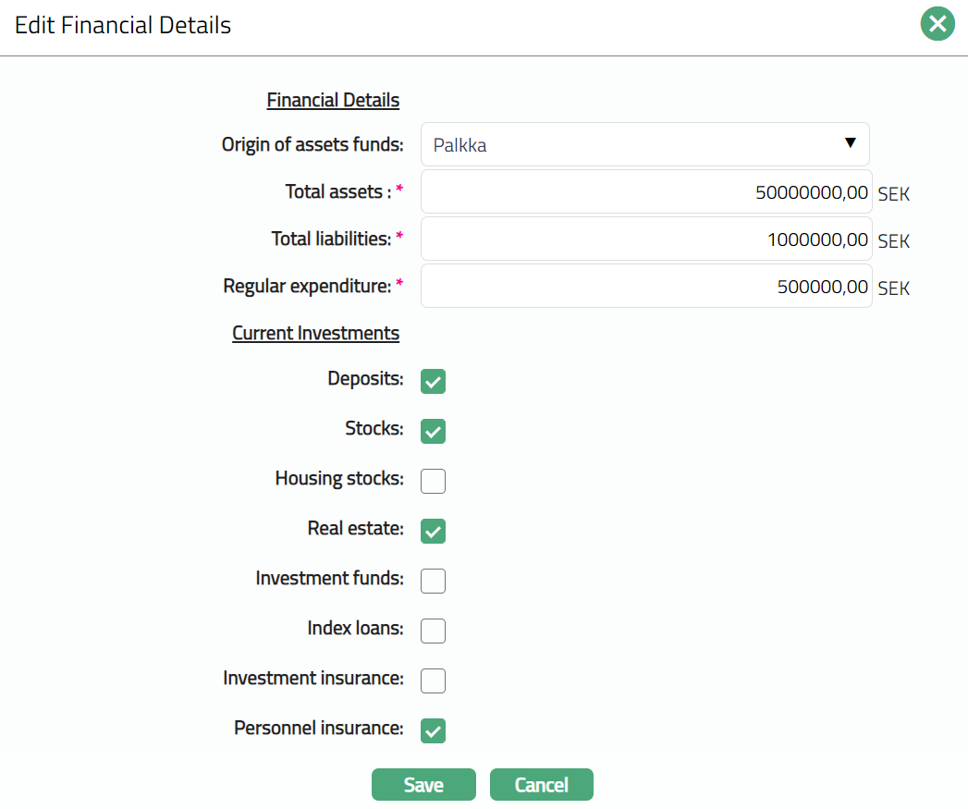Click the Edit Financial Details title
The image size is (968, 809).
[x=123, y=25]
